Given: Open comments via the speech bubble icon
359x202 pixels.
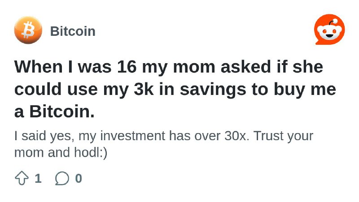Looking at the screenshot, I should [62, 178].
